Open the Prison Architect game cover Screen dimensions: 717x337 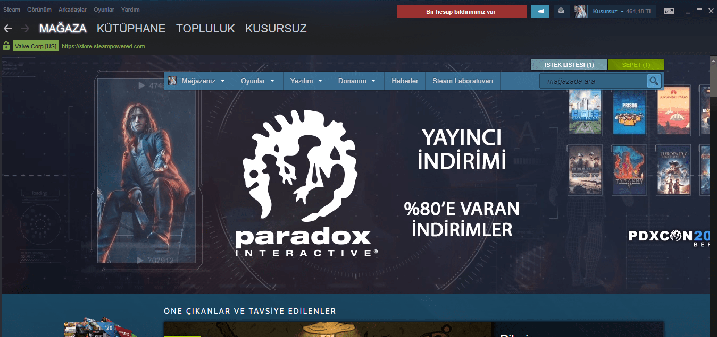[629, 112]
